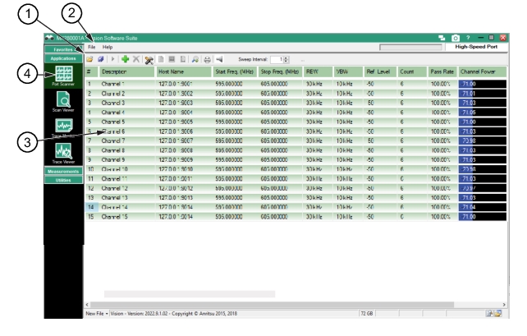Click the start play arrow icon
The height and width of the screenshot is (336, 527).
pyautogui.click(x=112, y=61)
